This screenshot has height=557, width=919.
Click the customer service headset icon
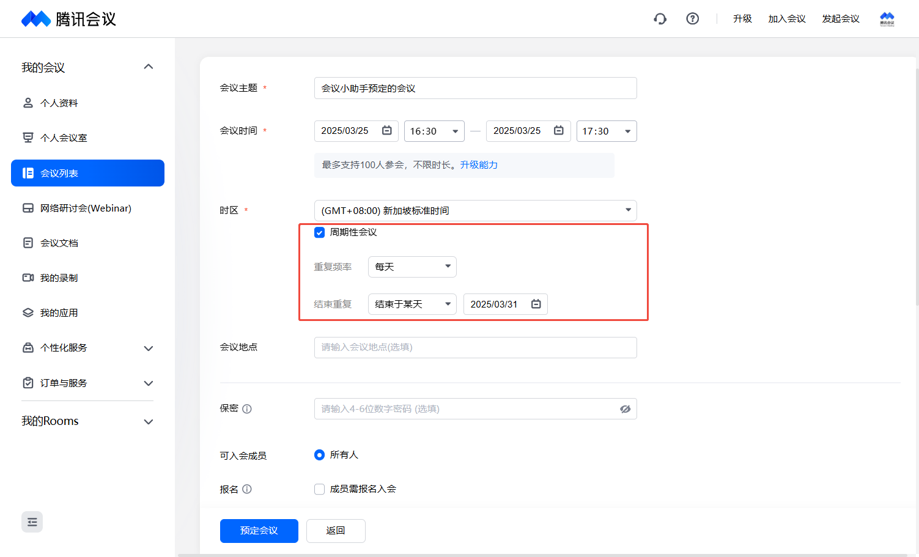pos(660,19)
